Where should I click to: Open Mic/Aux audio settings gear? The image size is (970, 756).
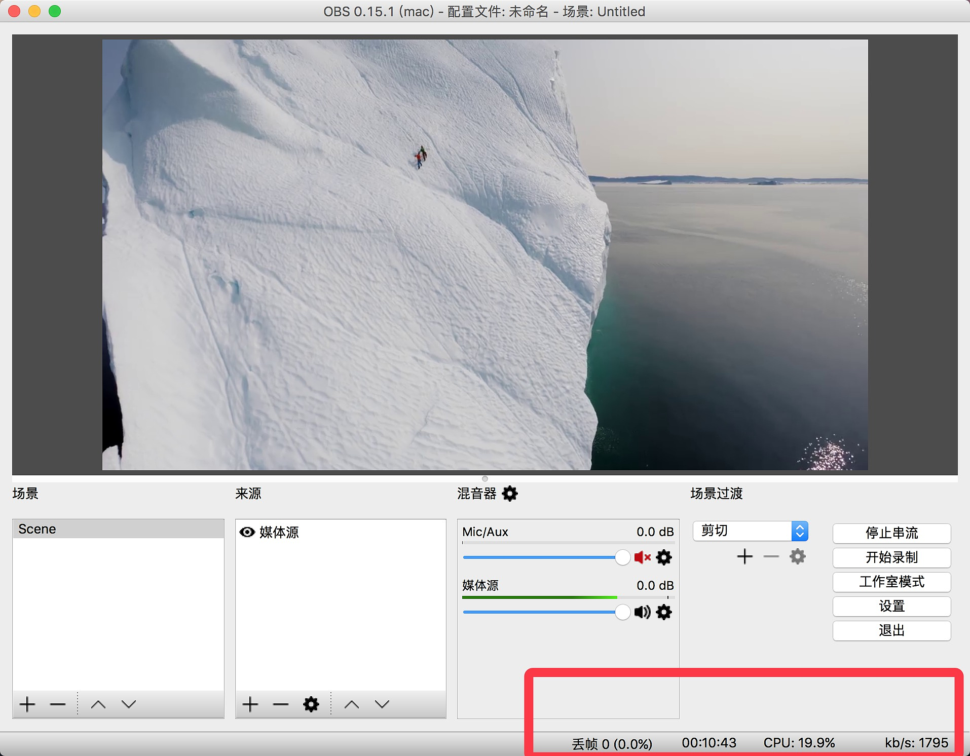click(x=664, y=557)
